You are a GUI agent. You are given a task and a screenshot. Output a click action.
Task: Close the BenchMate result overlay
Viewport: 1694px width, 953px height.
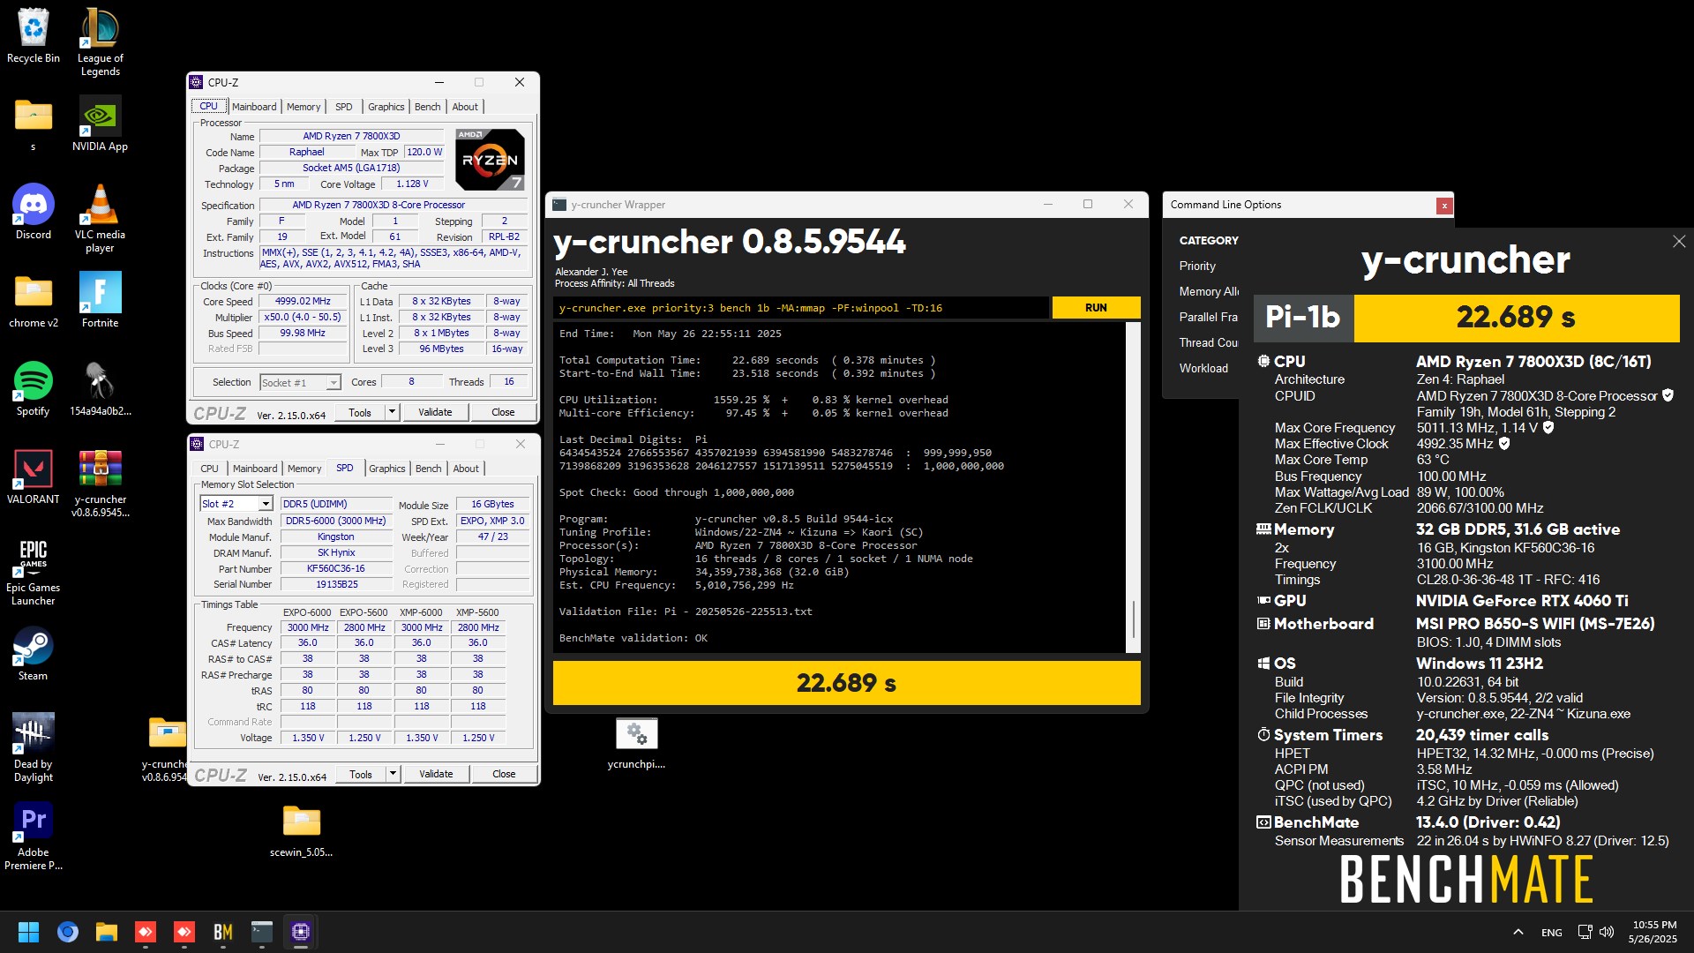point(1679,241)
